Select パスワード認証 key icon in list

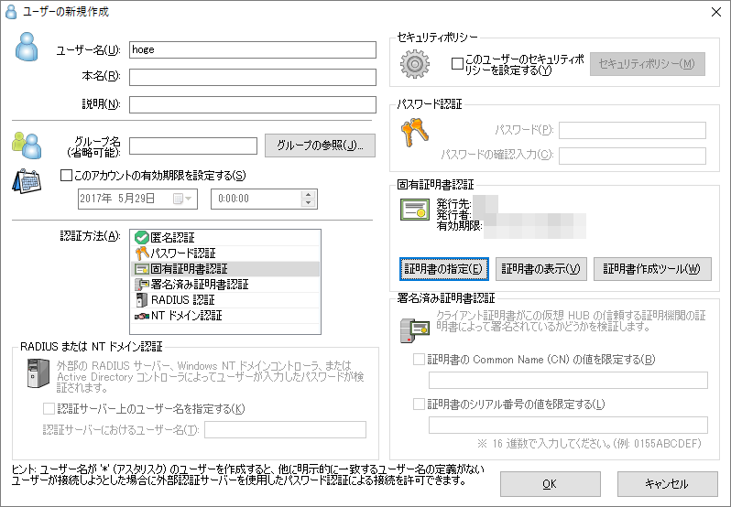point(141,253)
